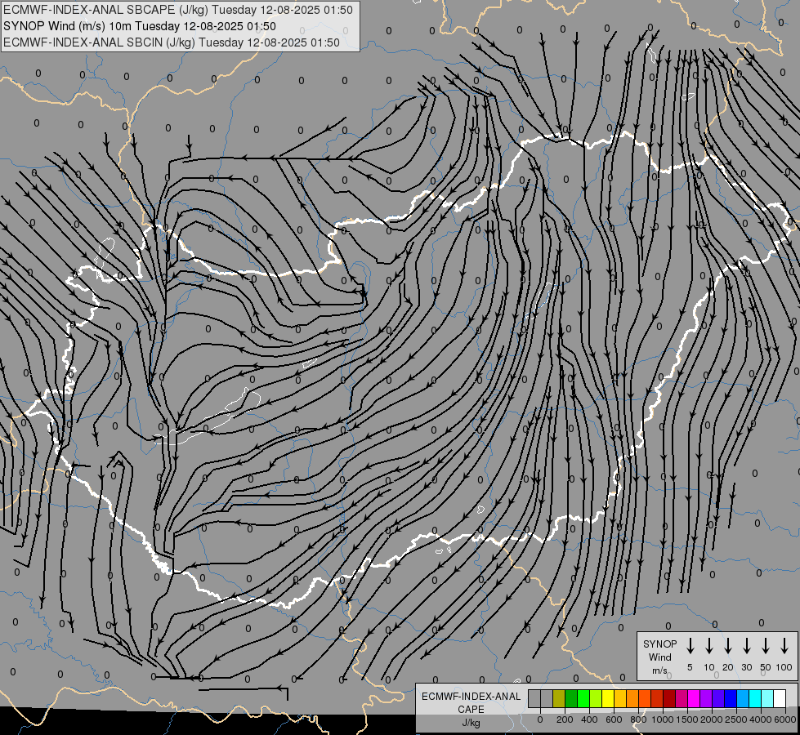Click the CAPE label in colour bar legend
Viewport: 800px width, 735px height.
(471, 710)
